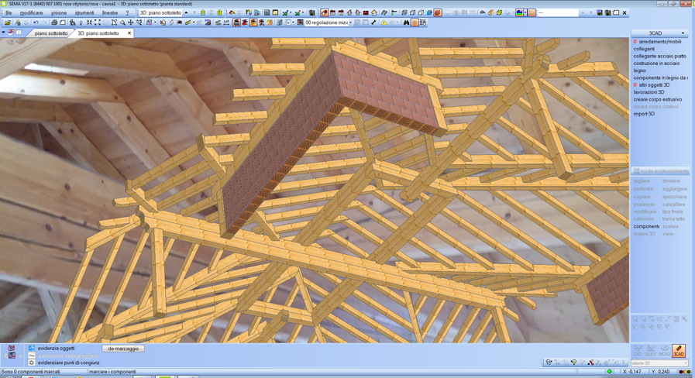The height and width of the screenshot is (378, 695).
Task: Select the CAD mode icon at bottom right
Action: 637,351
